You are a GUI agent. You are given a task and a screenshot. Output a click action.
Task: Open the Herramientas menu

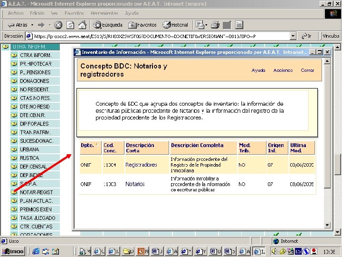[104, 13]
